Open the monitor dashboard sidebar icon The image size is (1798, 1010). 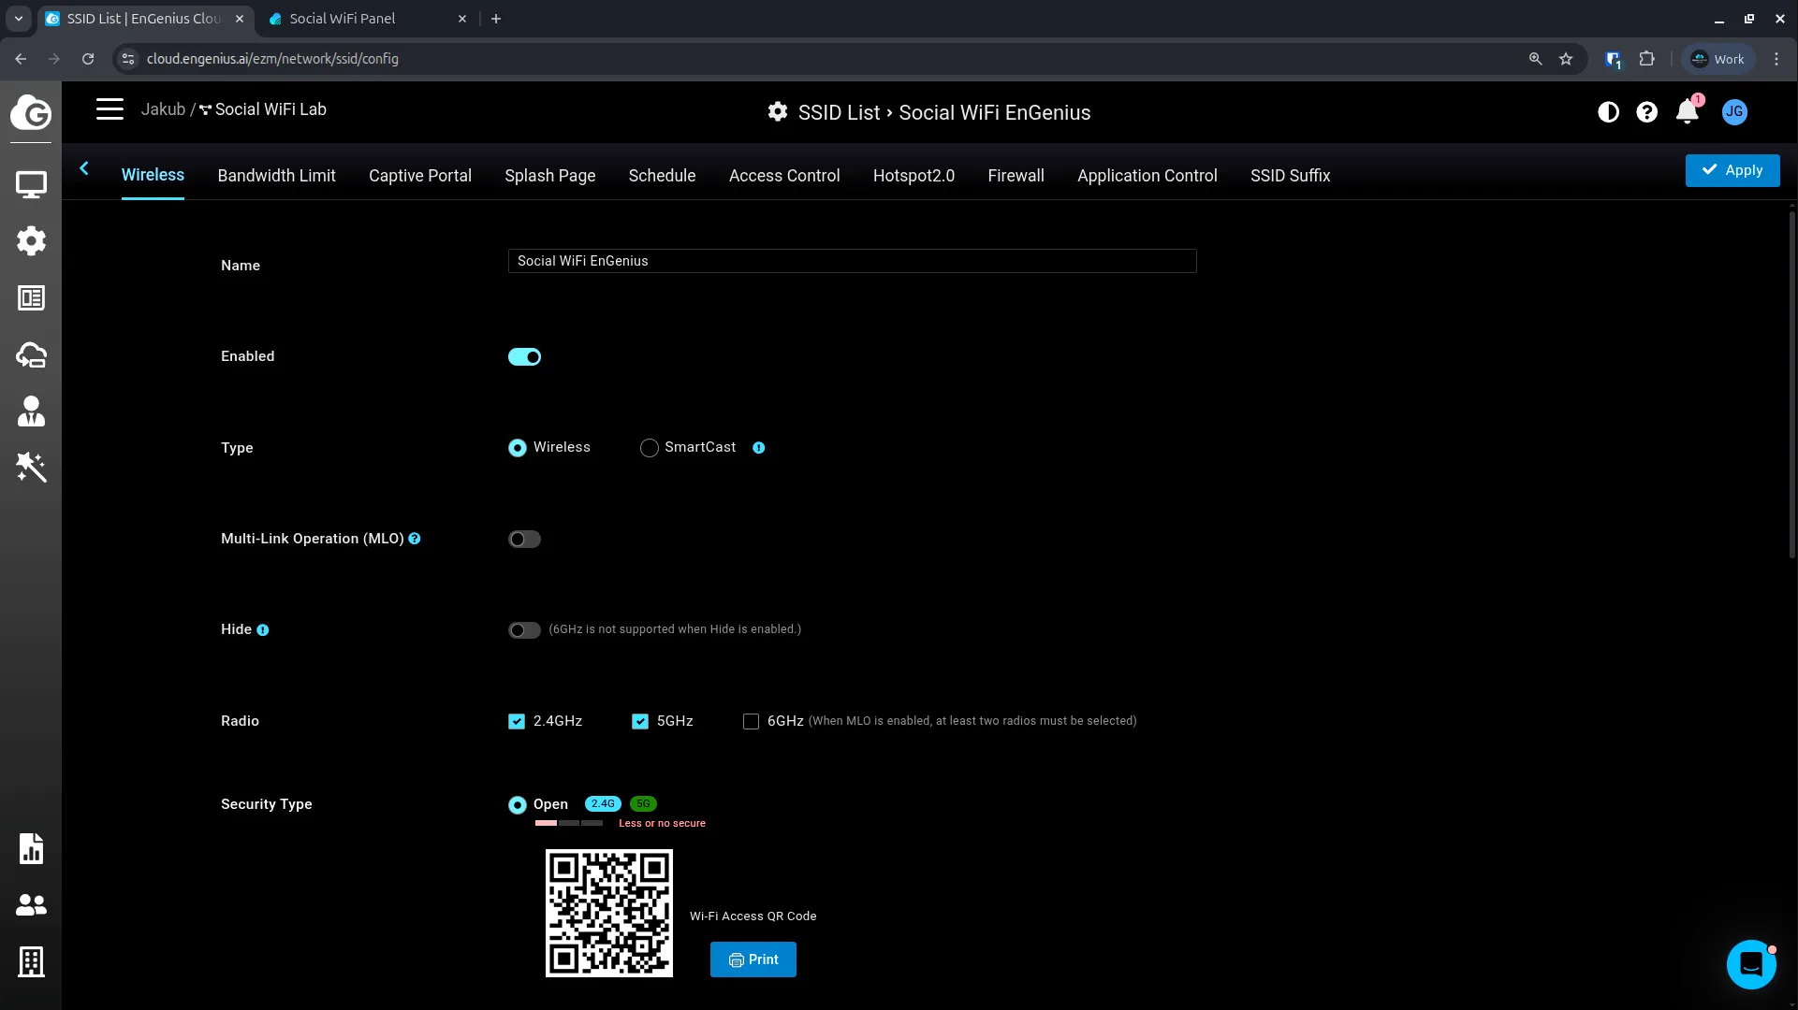31,184
